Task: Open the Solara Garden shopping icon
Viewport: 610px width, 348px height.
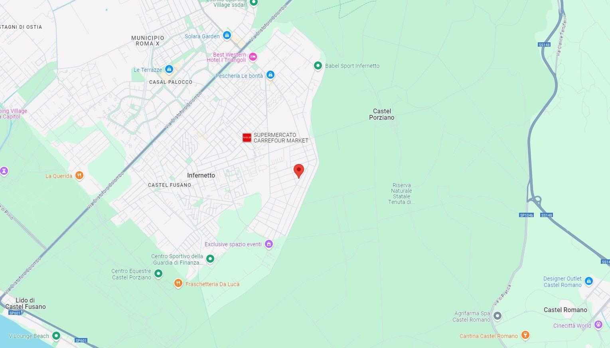Action: coord(227,36)
